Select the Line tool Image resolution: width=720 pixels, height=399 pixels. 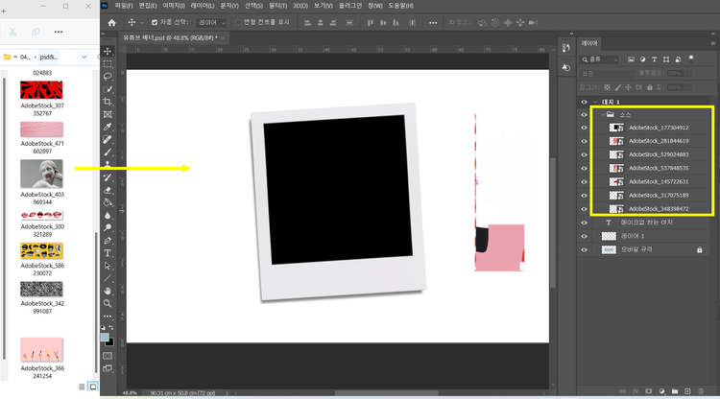[108, 278]
